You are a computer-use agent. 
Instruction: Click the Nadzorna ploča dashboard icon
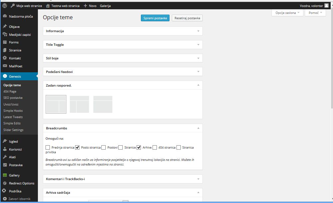tap(5, 16)
